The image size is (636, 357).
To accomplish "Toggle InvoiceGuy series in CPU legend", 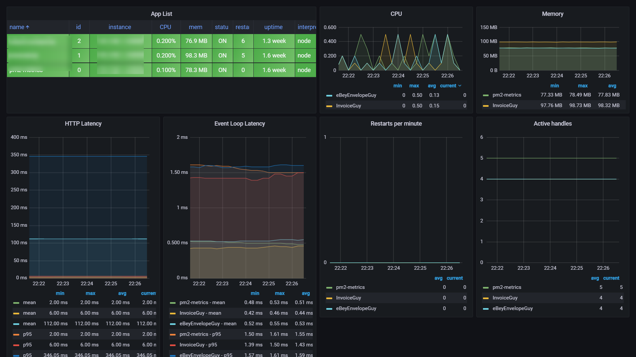I will (x=348, y=106).
